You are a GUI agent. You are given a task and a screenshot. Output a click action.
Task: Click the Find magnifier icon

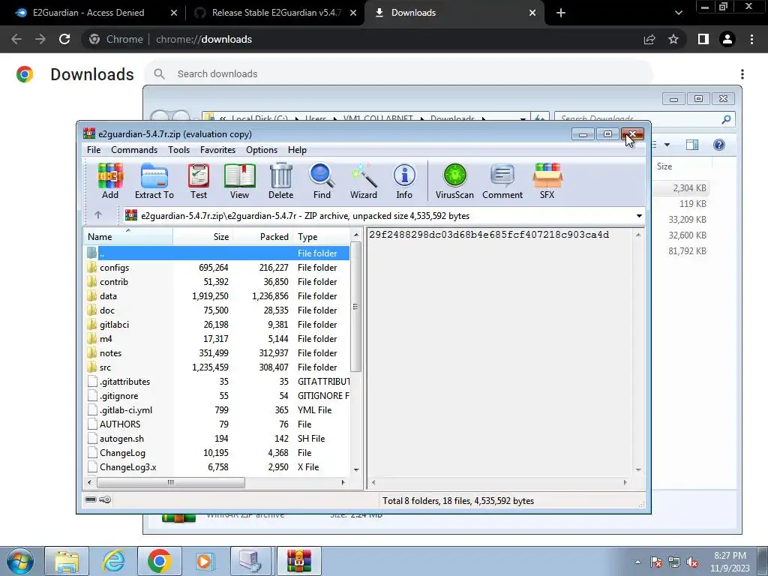[x=322, y=181]
